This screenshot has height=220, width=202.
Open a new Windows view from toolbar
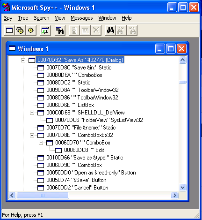(9, 30)
